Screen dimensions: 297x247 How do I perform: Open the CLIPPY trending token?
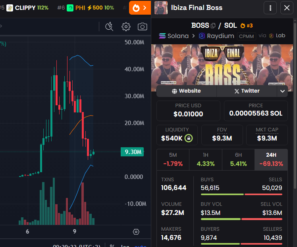click(27, 8)
